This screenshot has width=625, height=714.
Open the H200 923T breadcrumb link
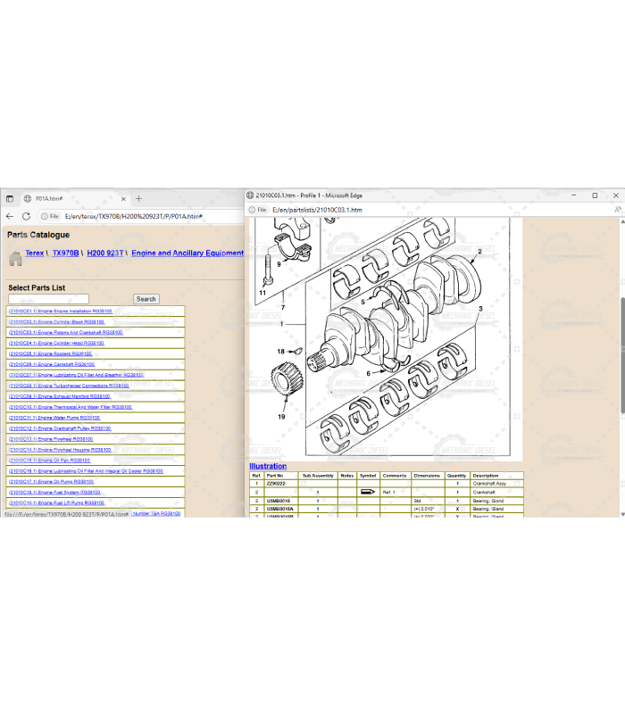tap(104, 253)
